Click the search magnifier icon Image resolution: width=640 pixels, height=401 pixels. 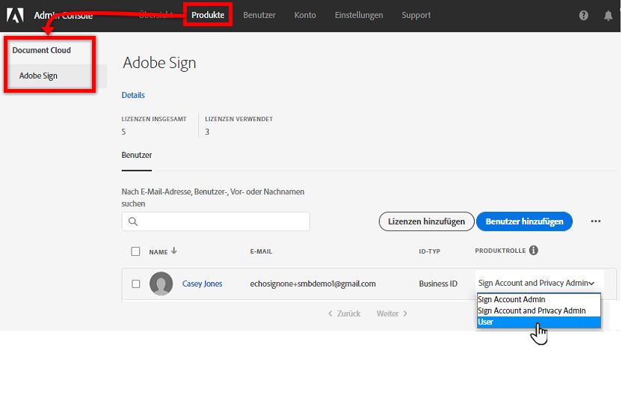[x=133, y=221]
